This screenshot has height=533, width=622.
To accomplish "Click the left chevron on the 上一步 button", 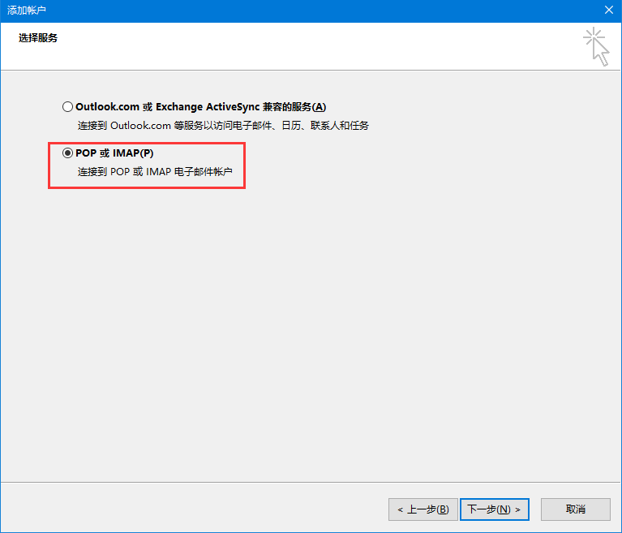I will click(x=400, y=509).
